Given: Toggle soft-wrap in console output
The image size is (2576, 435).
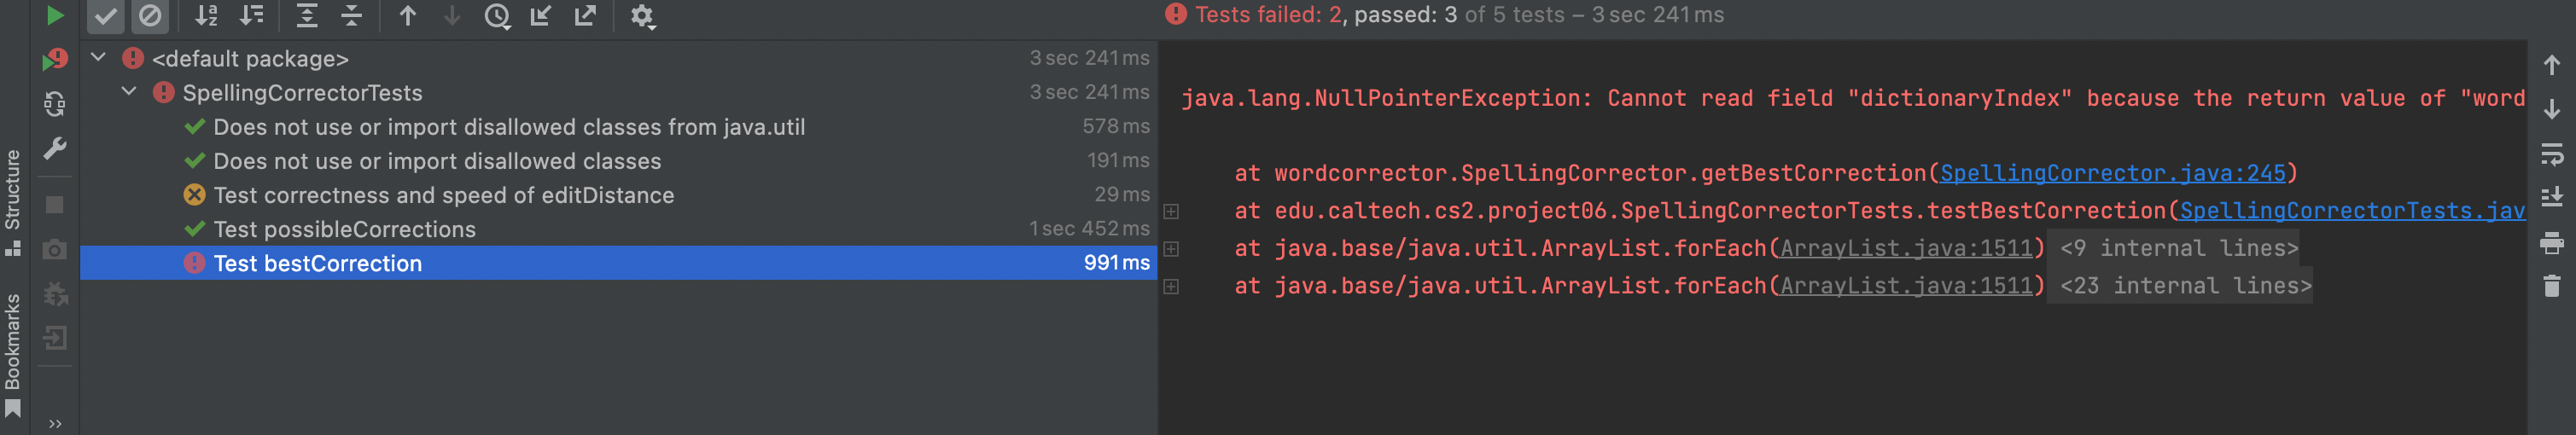Looking at the screenshot, I should pyautogui.click(x=2551, y=154).
